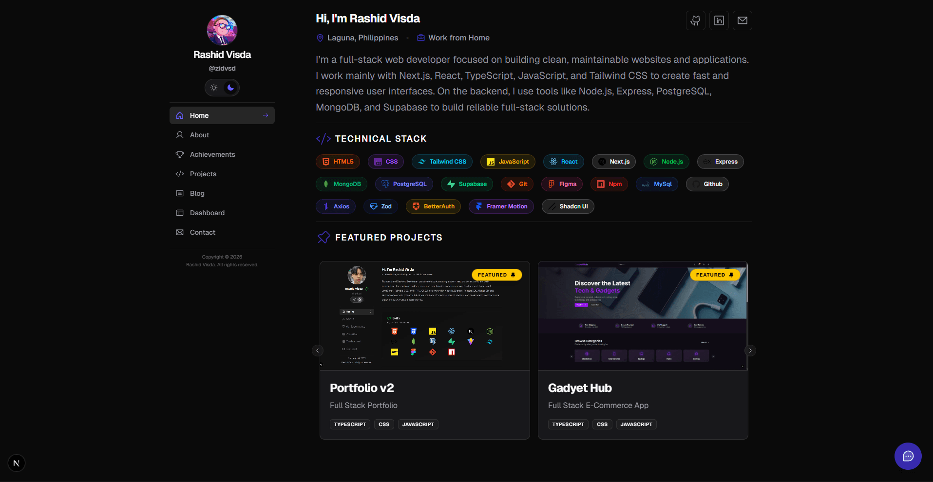The width and height of the screenshot is (933, 482).
Task: Open the GitHub profile icon top right
Action: [695, 20]
